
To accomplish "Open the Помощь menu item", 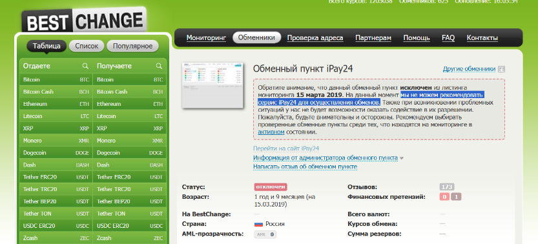I will tap(417, 37).
